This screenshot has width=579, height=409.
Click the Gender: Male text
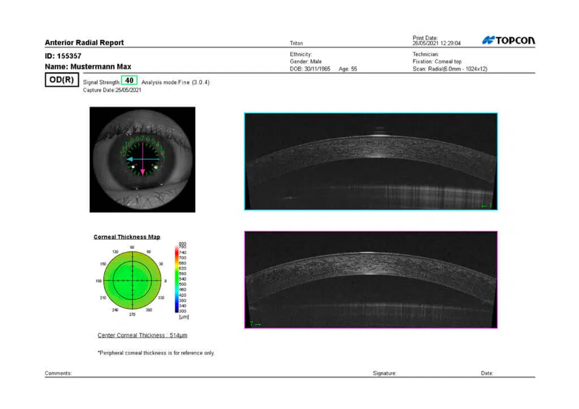[306, 62]
